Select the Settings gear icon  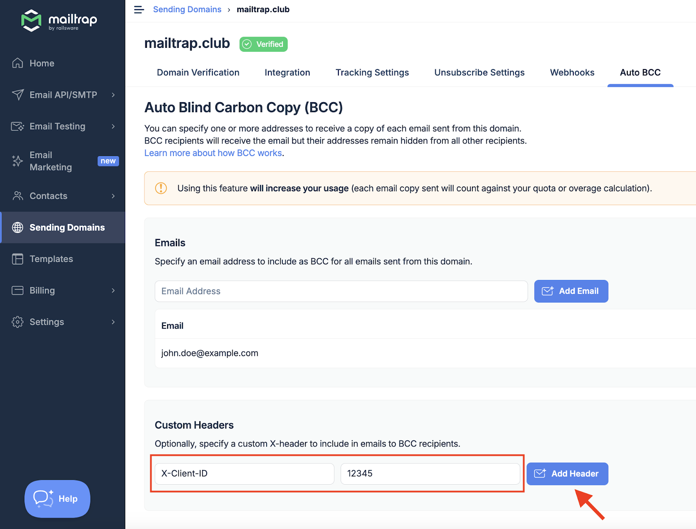(x=17, y=322)
